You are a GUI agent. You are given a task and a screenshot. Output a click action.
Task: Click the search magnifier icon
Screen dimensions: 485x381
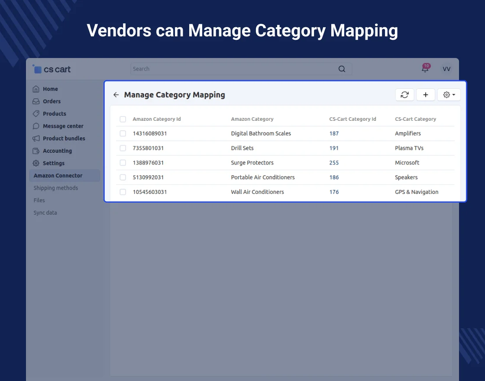coord(342,69)
